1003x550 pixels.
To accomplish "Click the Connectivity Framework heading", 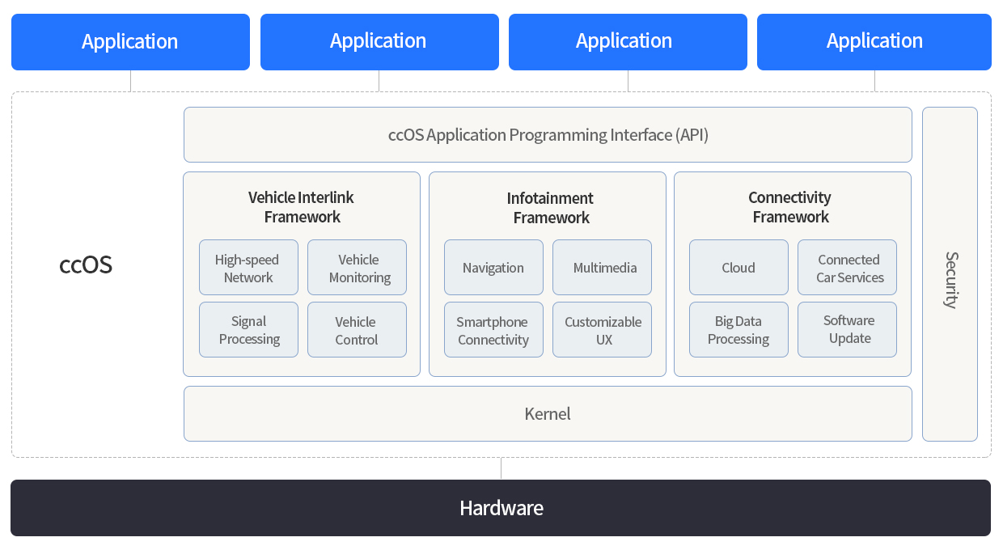I will pyautogui.click(x=790, y=207).
